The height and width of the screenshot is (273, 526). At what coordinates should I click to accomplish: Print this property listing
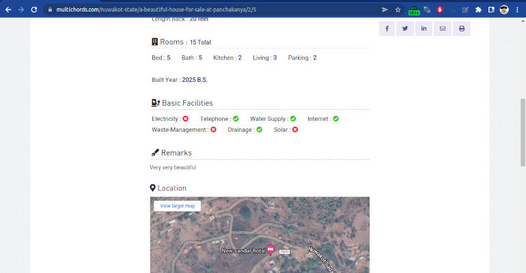point(462,29)
